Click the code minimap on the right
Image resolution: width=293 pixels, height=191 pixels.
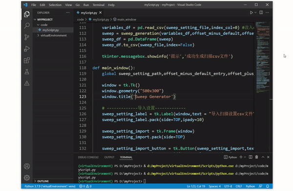pyautogui.click(x=263, y=57)
